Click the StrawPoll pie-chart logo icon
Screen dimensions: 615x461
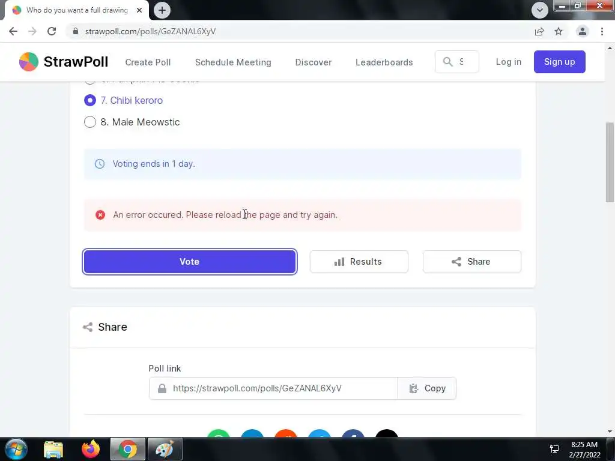coord(29,62)
